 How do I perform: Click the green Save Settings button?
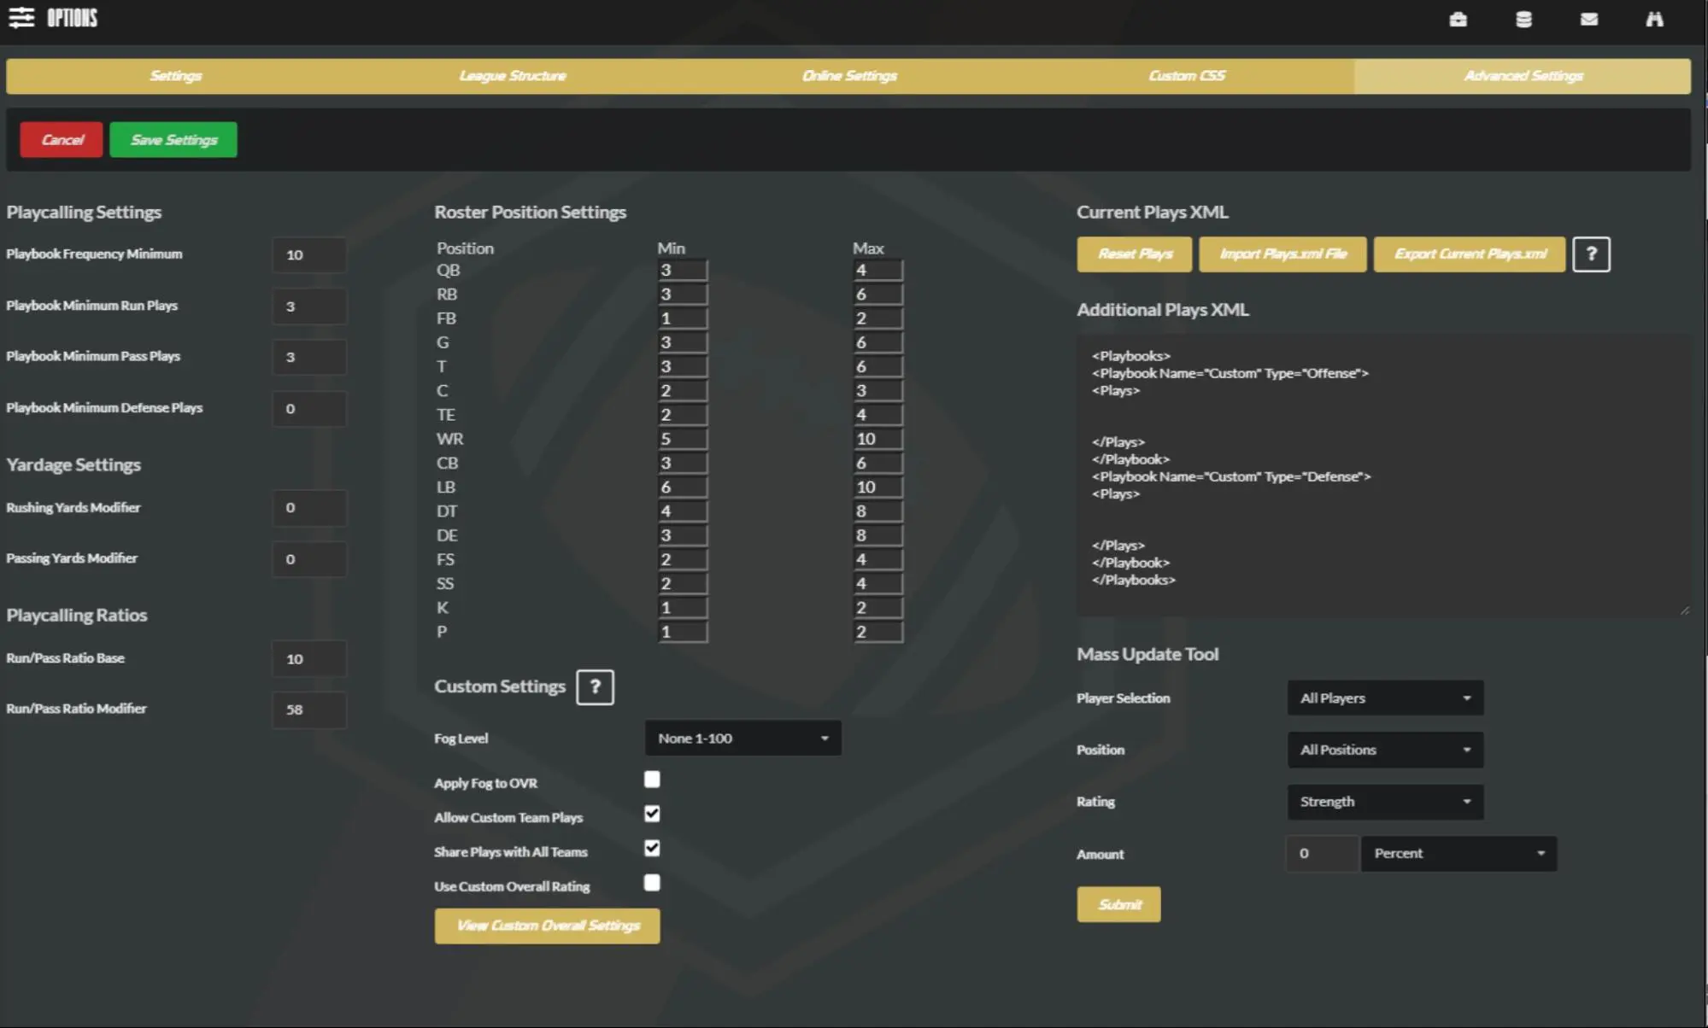pyautogui.click(x=173, y=140)
